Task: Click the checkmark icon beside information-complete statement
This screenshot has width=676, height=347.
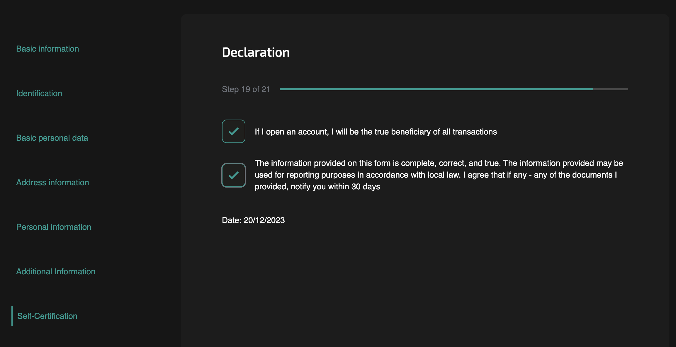Action: click(234, 175)
